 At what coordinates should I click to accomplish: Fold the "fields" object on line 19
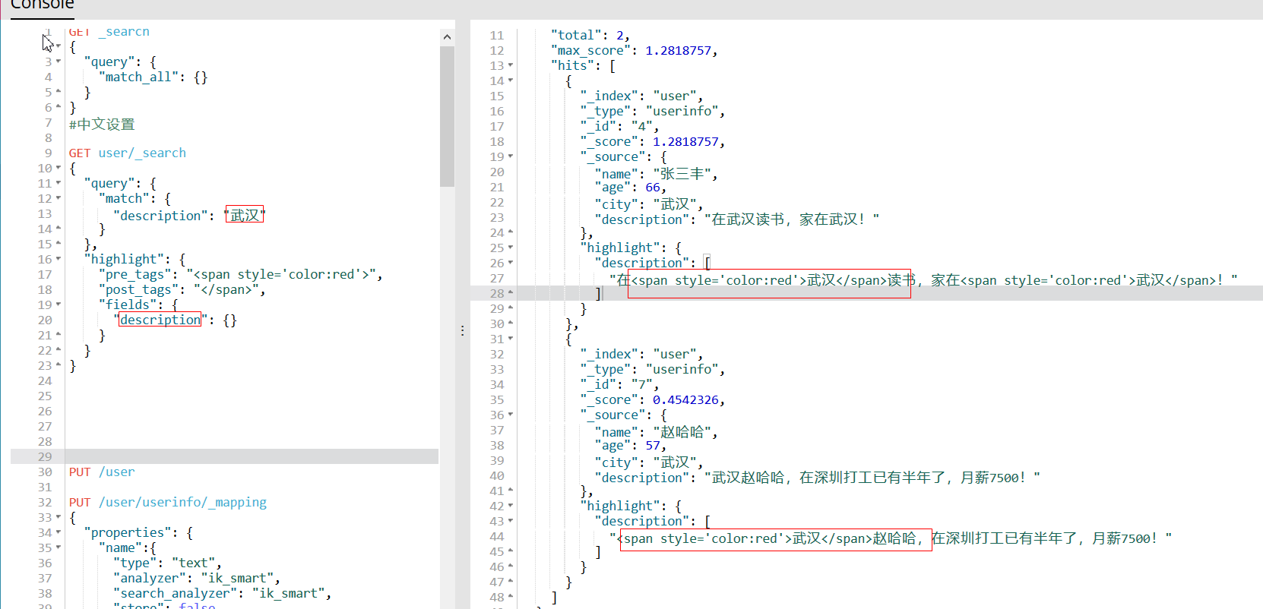click(x=59, y=304)
